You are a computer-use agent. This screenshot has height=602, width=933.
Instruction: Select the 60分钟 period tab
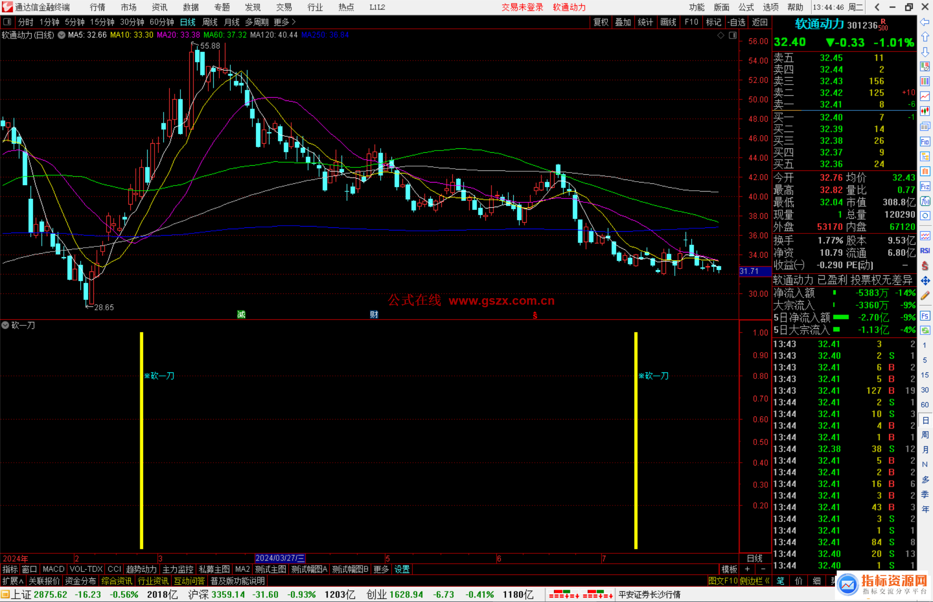click(x=162, y=22)
